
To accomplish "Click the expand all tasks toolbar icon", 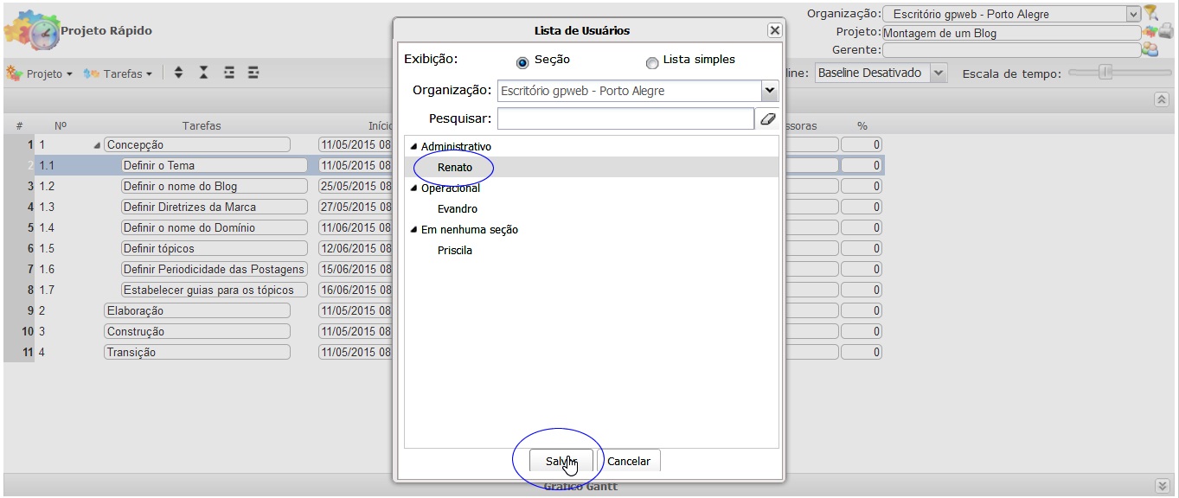I will (178, 73).
